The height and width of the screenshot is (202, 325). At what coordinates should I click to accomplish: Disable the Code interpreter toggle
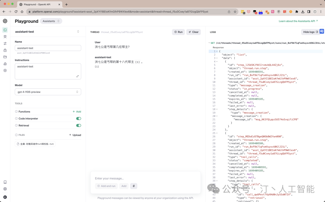click(79, 119)
